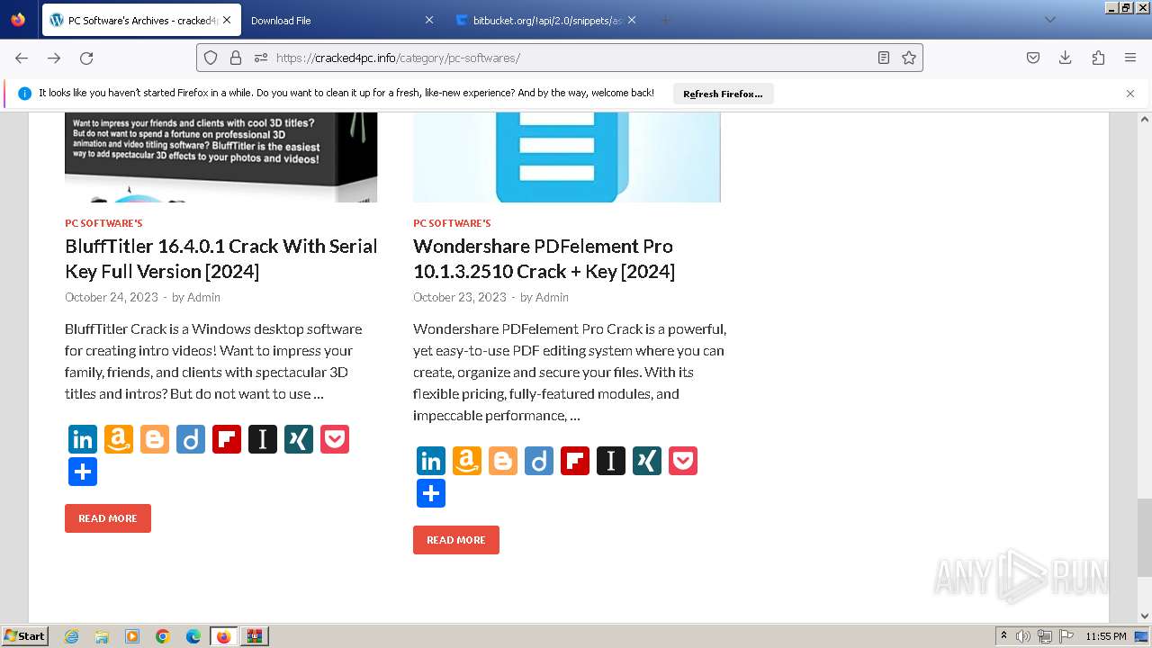Open more share options for BluffTitler post

point(83,472)
